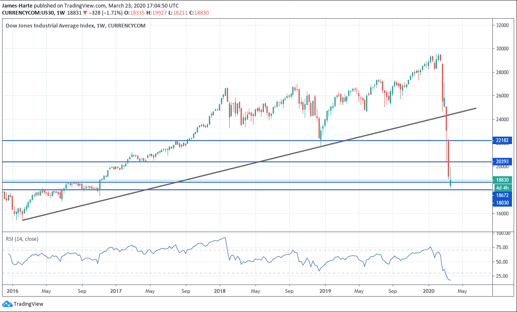Click the RSI 25.00 scale label
The height and width of the screenshot is (312, 517).
point(502,276)
